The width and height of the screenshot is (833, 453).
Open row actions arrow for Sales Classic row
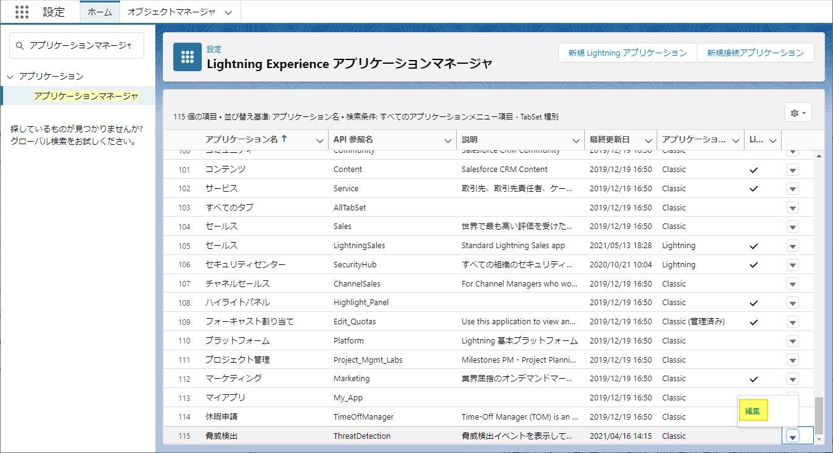[793, 226]
